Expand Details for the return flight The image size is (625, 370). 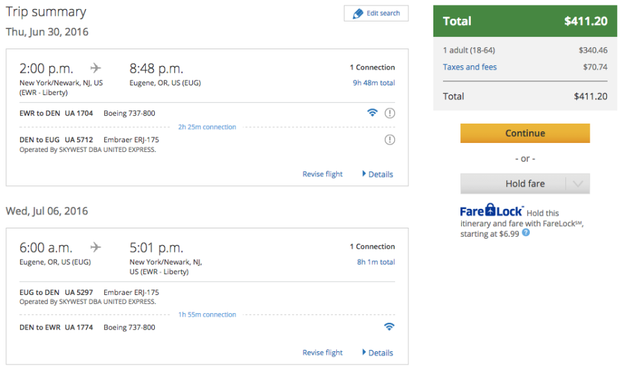(378, 353)
